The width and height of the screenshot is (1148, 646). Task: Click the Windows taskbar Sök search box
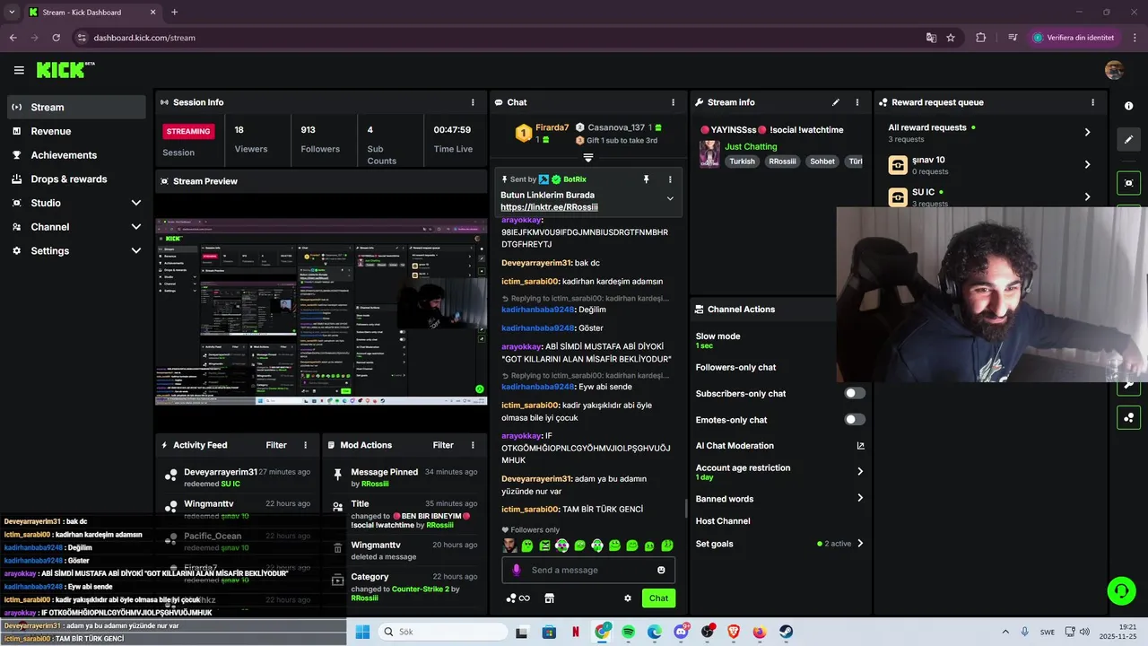click(443, 632)
